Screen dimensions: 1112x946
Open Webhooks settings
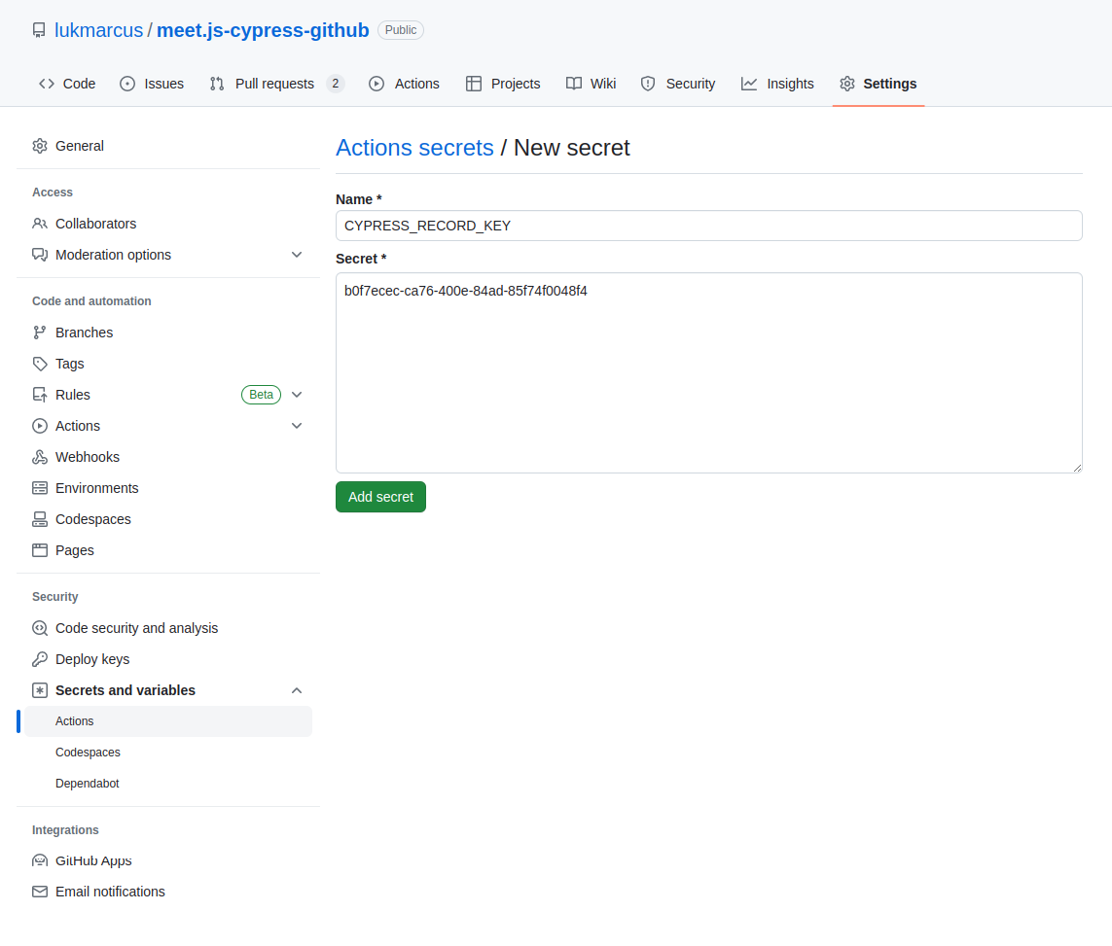(168, 458)
